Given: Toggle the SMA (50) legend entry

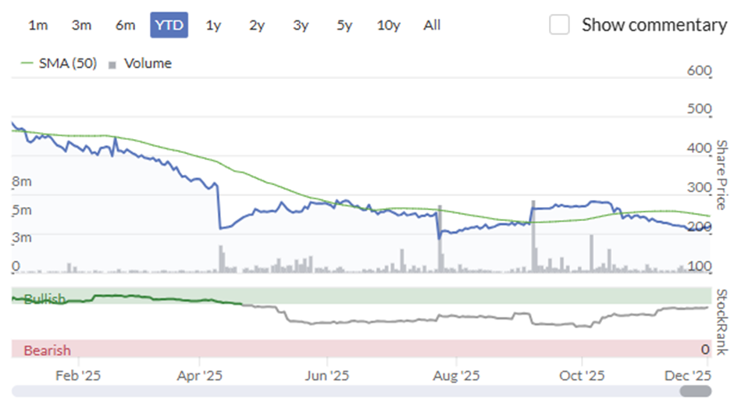Looking at the screenshot, I should pos(59,63).
